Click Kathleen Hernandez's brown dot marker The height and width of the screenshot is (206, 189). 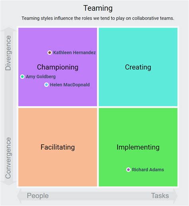click(49, 53)
